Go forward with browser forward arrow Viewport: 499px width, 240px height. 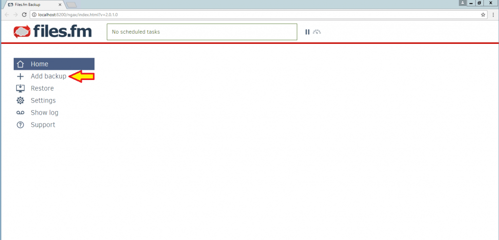(x=15, y=15)
